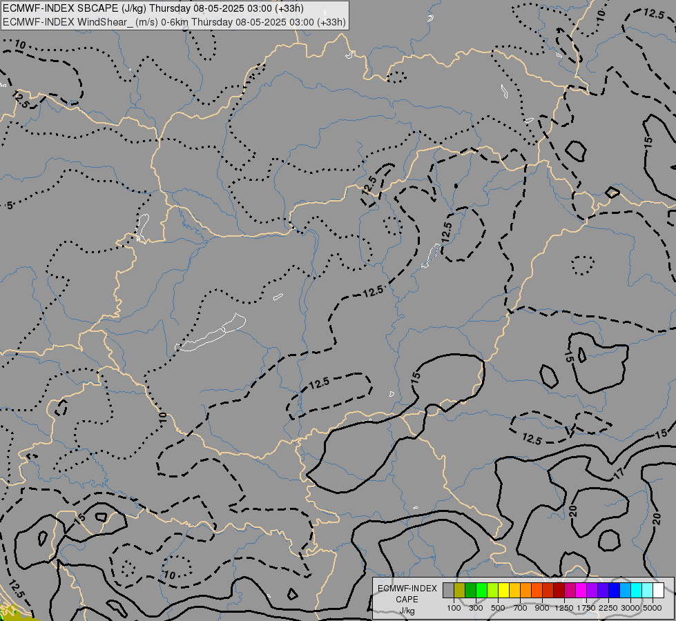
Task: Select the yellow-green lime legend swatch
Action: 493,591
